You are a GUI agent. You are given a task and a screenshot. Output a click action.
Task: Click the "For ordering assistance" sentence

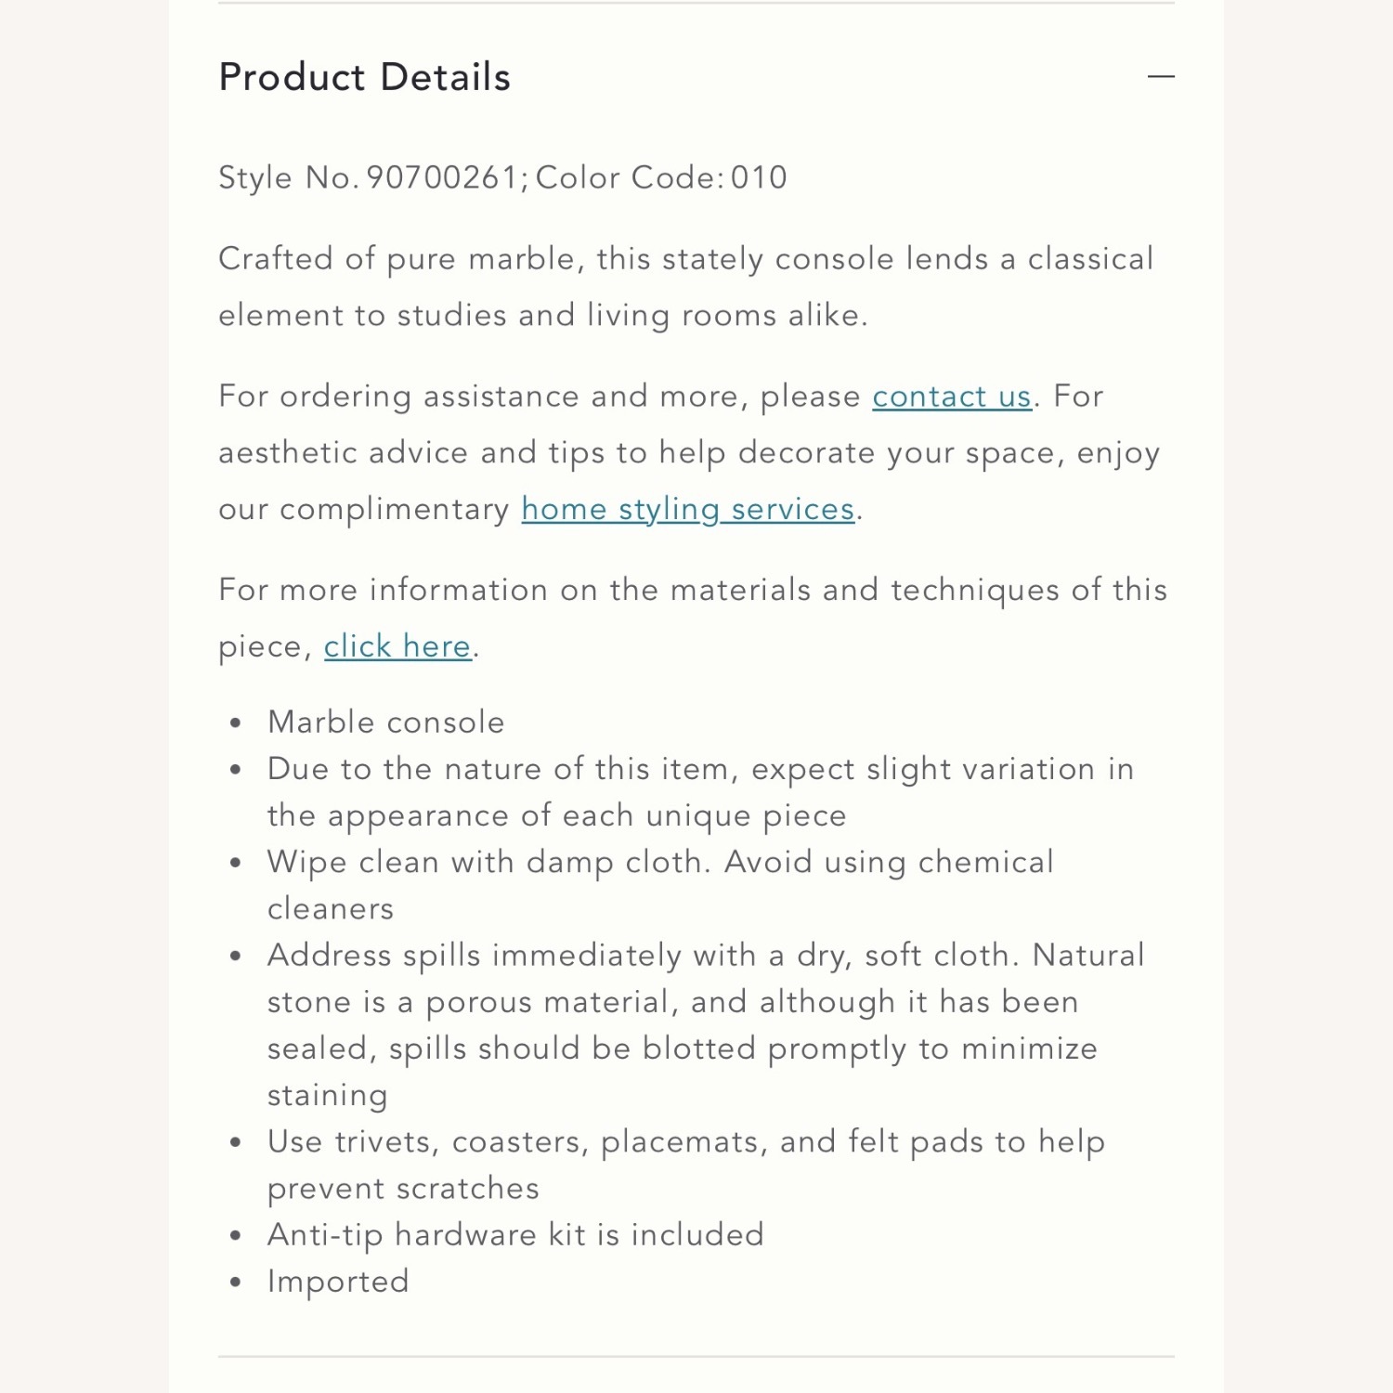[539, 397]
